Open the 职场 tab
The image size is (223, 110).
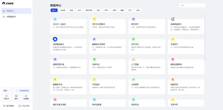pyautogui.click(x=106, y=10)
